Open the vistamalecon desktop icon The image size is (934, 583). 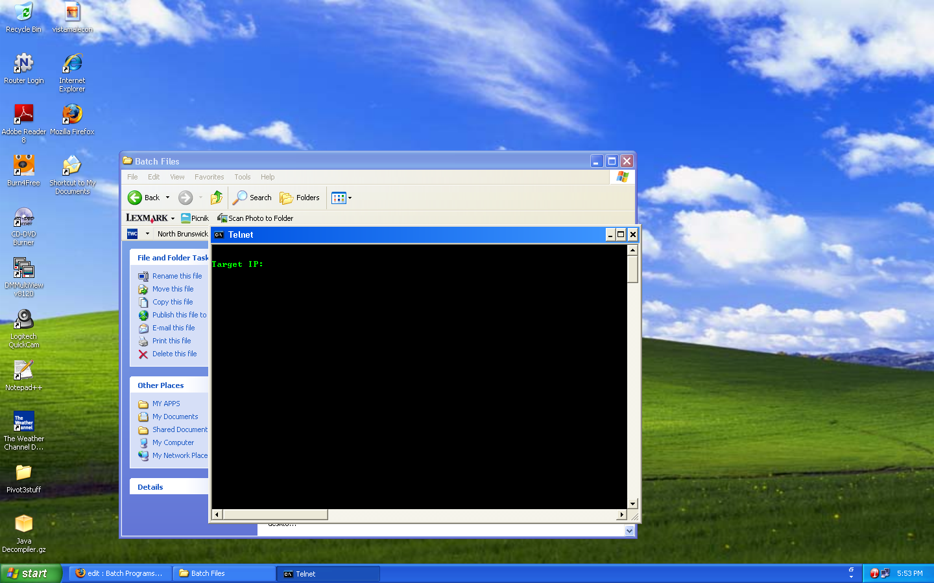pos(72,17)
